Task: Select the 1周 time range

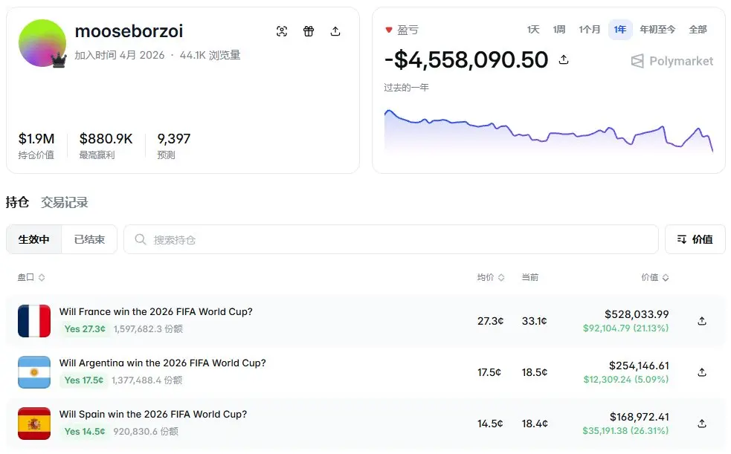Action: coord(559,30)
